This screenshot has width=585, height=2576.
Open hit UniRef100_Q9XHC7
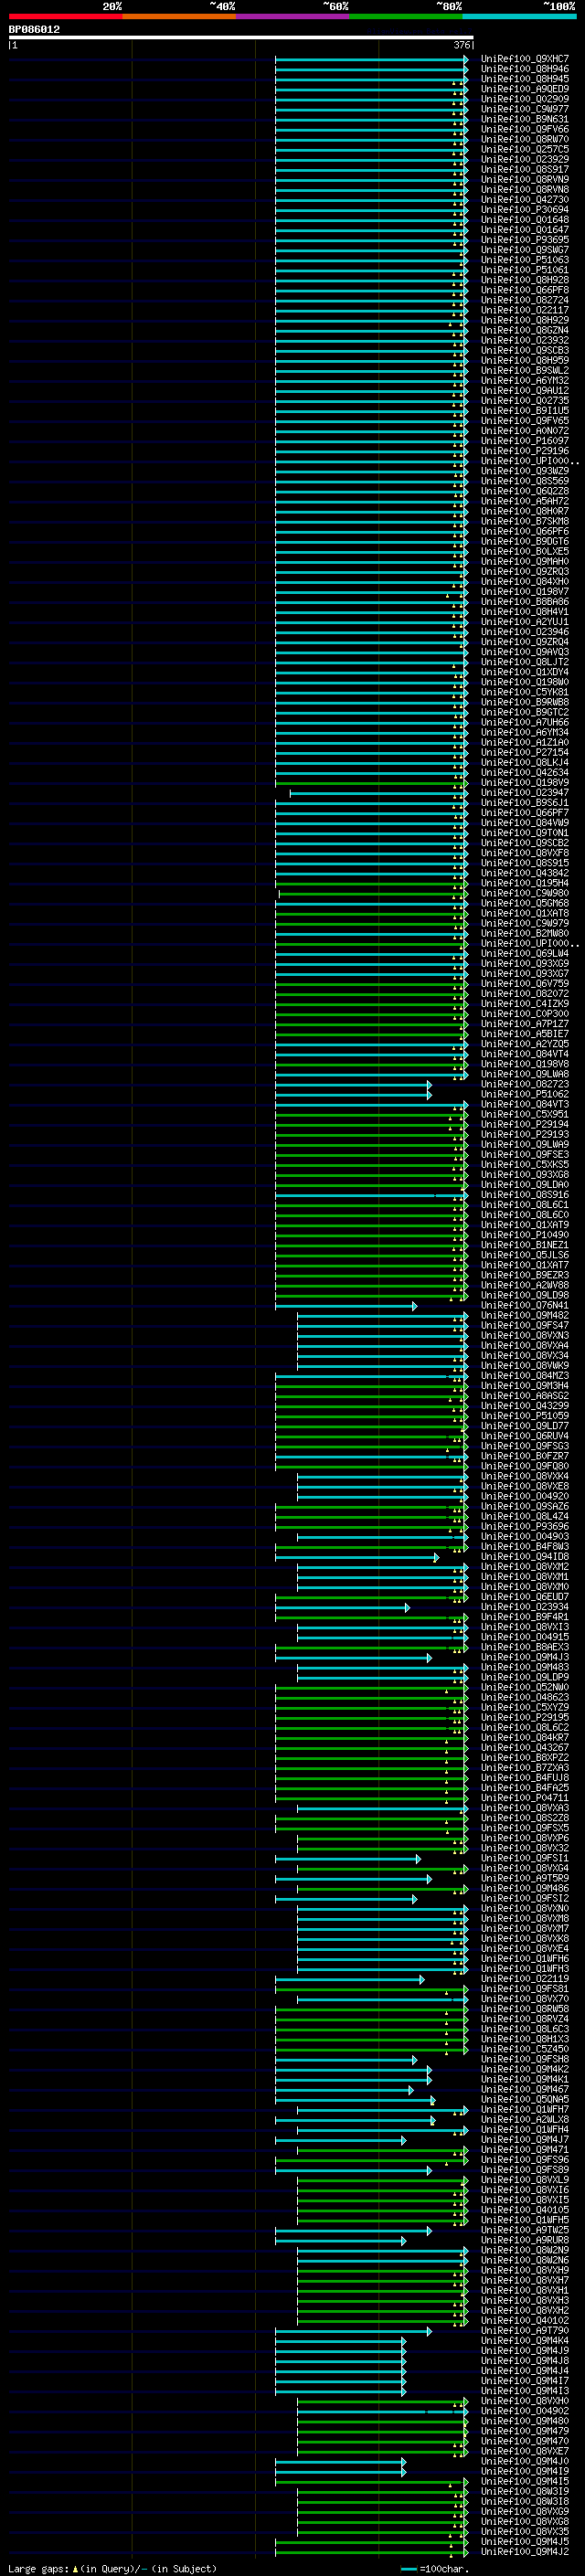524,59
